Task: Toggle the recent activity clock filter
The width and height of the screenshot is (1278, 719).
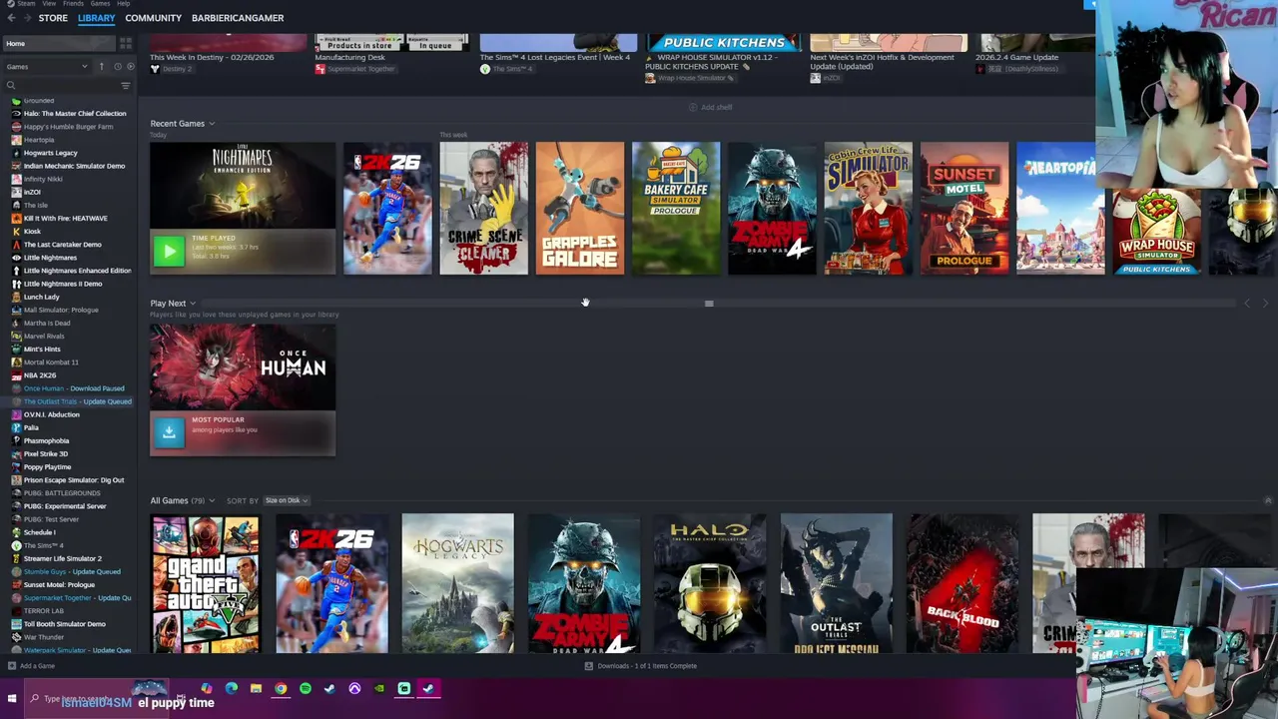Action: pyautogui.click(x=116, y=67)
